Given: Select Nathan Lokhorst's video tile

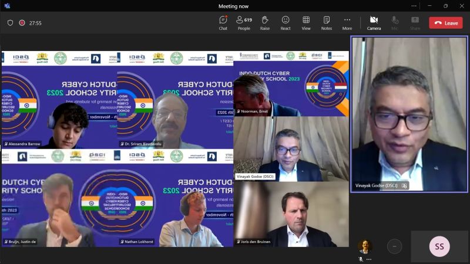Looking at the screenshot, I should (x=175, y=198).
